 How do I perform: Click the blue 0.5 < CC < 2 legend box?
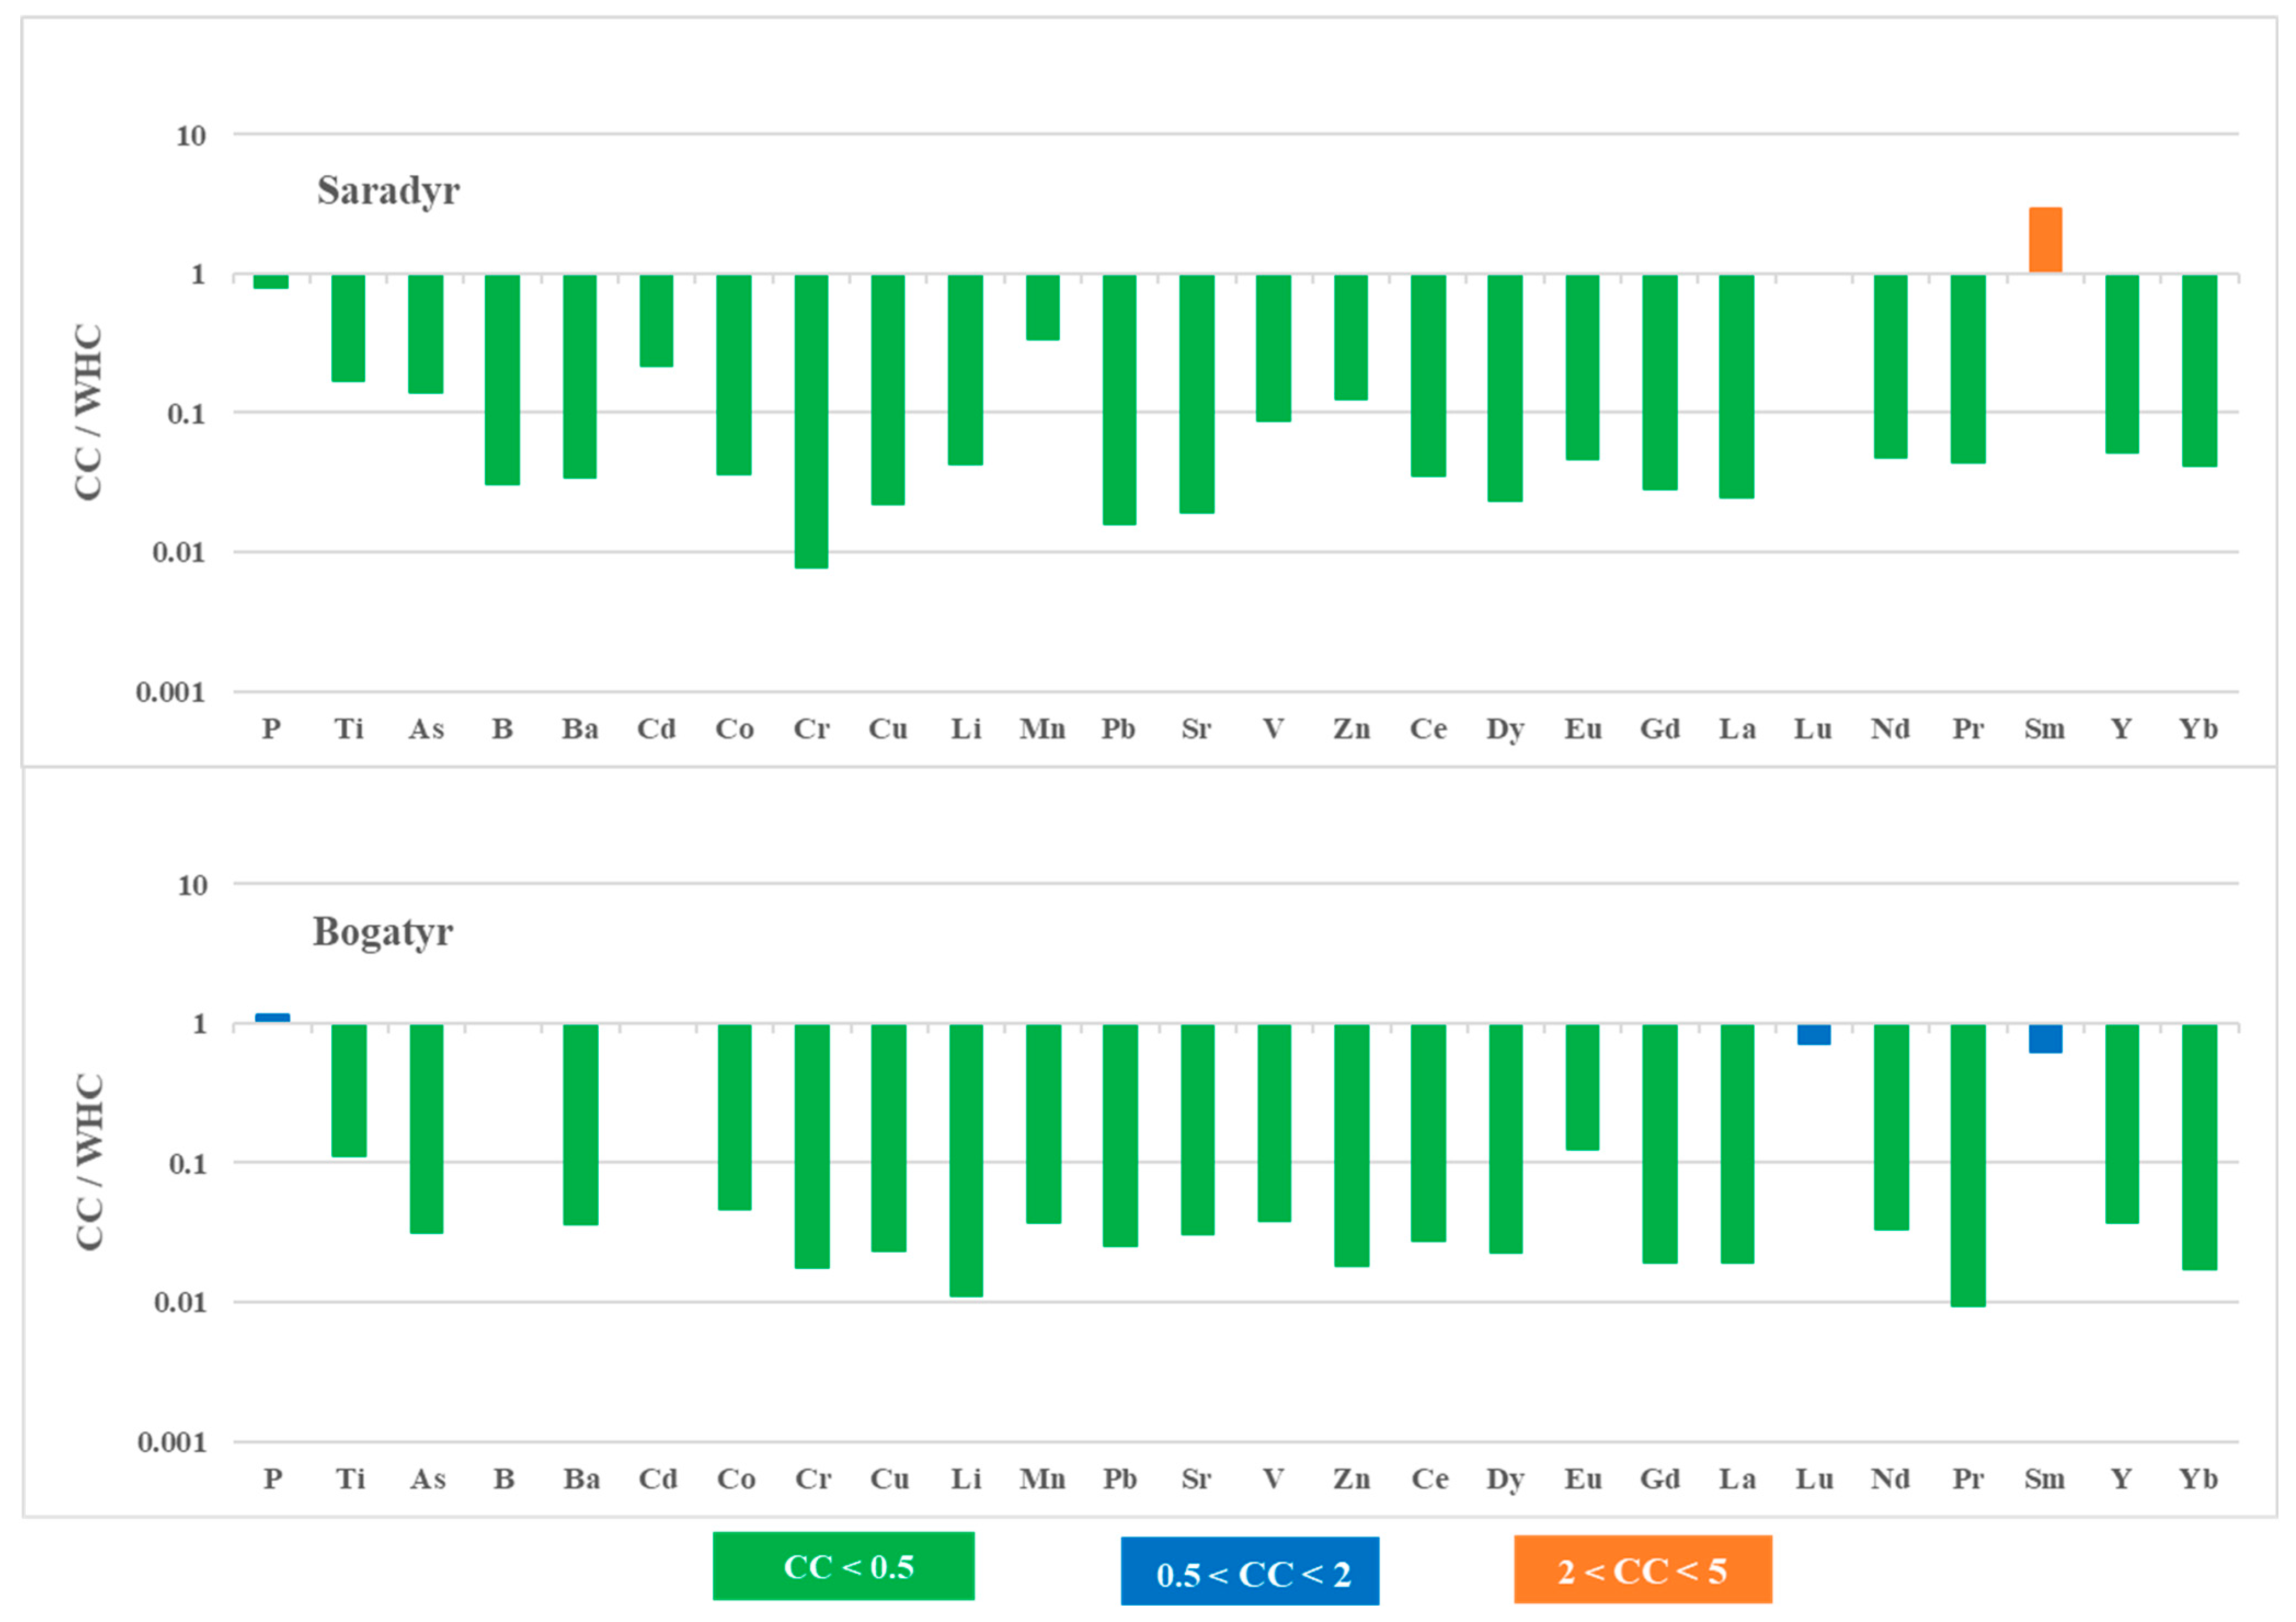1249,1572
